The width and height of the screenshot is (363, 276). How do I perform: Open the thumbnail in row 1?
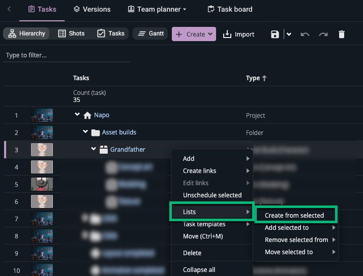point(42,115)
